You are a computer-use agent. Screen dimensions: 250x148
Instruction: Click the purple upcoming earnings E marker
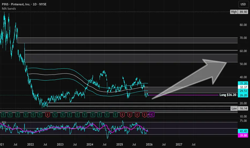click(x=152, y=115)
